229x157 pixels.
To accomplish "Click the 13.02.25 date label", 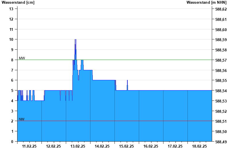I will [78, 146].
